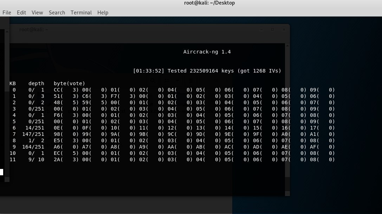
Task: Click the up arrow of the aircrack terminal scrollbar
Action: click(x=287, y=46)
